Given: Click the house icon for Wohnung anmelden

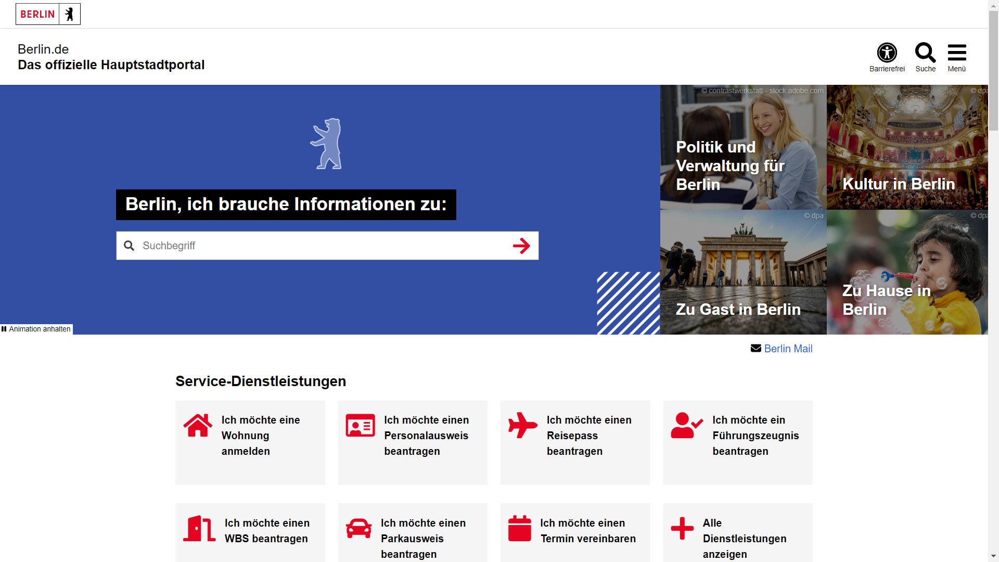Looking at the screenshot, I should pos(198,426).
